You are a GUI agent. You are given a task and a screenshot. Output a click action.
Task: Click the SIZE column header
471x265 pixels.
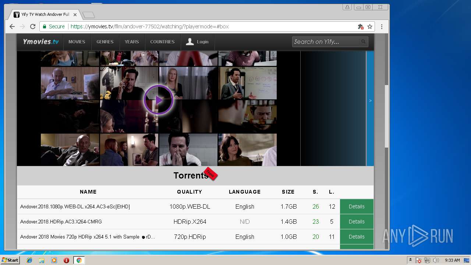click(288, 192)
